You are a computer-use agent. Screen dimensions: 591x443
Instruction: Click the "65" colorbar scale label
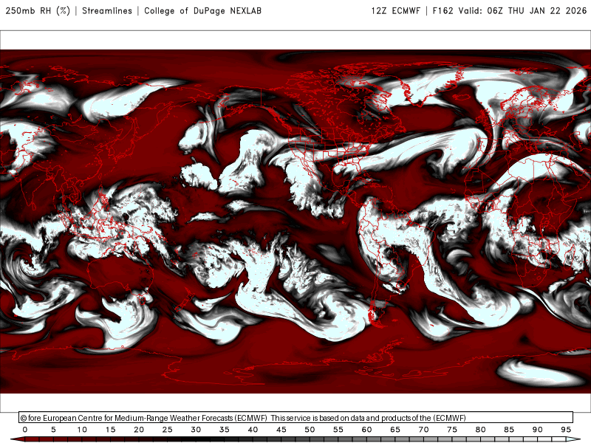click(395, 430)
